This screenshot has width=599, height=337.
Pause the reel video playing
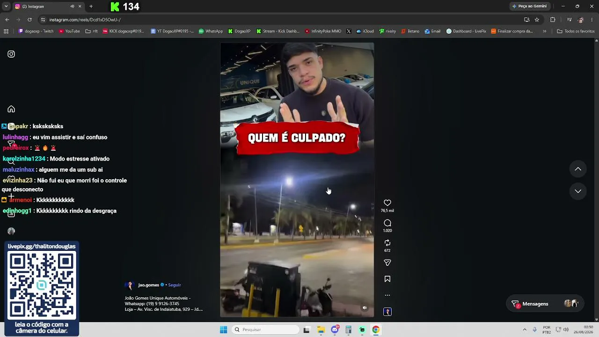point(297,180)
